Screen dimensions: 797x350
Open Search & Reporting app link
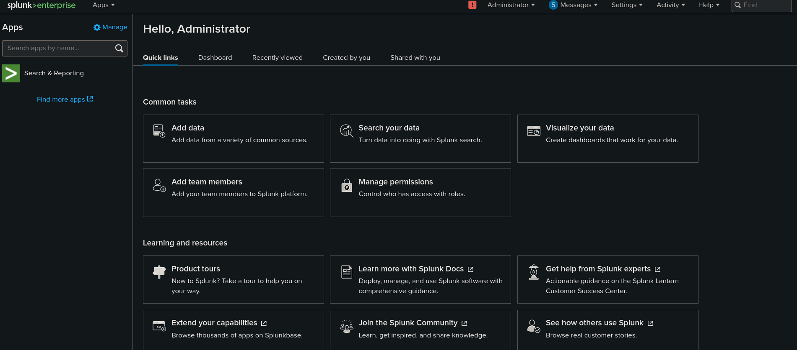pyautogui.click(x=54, y=73)
